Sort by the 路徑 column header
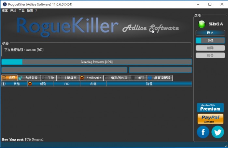The image size is (228, 148). 149,84
